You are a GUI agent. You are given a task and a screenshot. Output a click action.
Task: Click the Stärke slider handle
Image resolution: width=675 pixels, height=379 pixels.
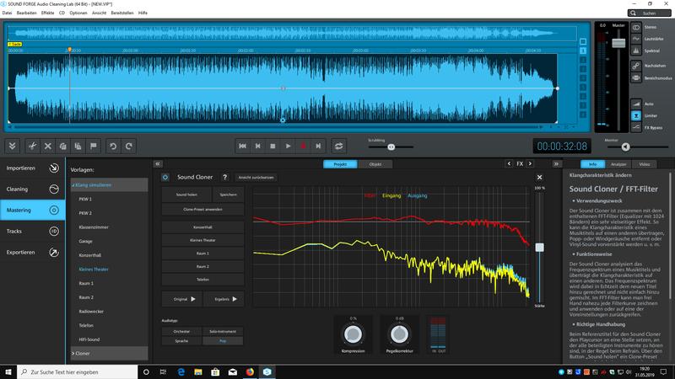pos(539,248)
